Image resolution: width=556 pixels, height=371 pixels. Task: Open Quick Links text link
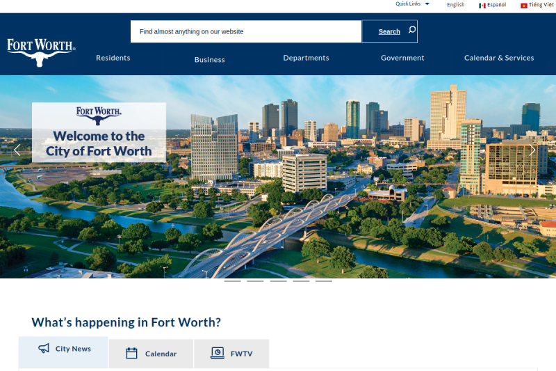click(x=408, y=4)
